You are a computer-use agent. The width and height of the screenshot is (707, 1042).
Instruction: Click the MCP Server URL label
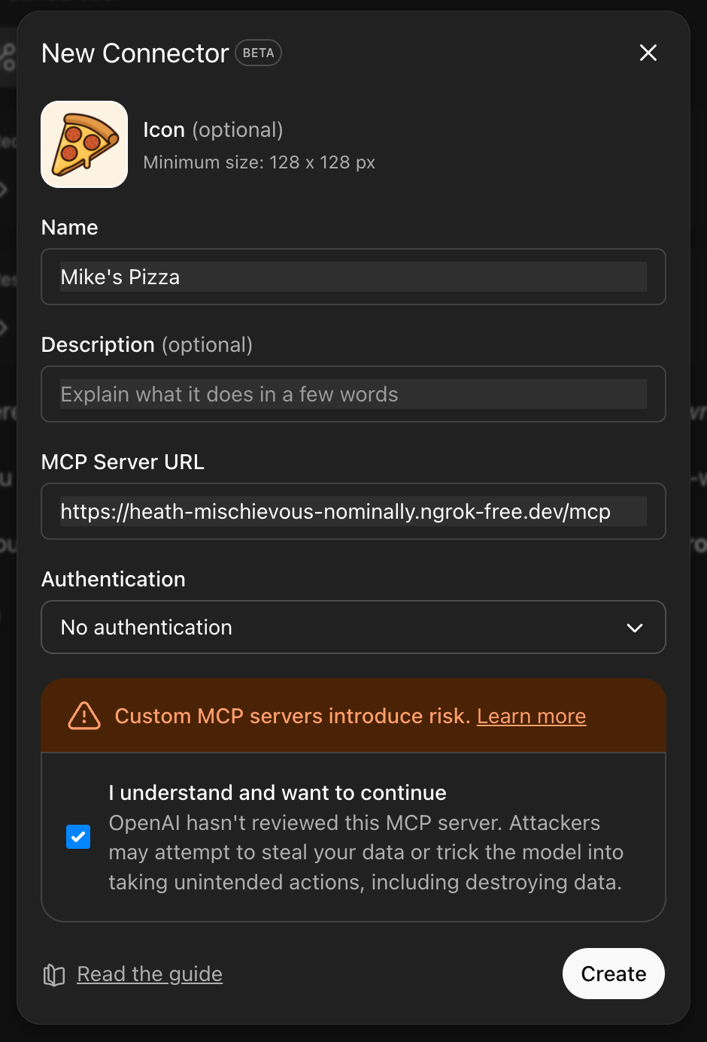pyautogui.click(x=123, y=462)
